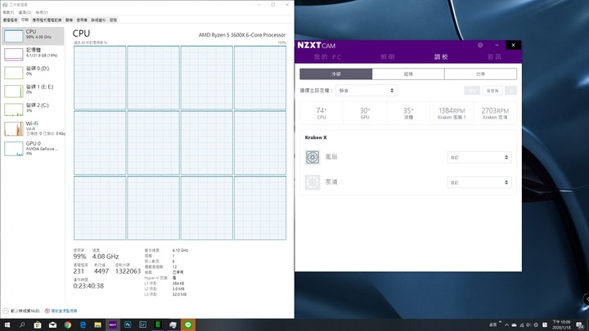Select GPU 0 NVIDIA GeForce sidebar item
Image resolution: width=589 pixels, height=331 pixels.
[x=33, y=148]
